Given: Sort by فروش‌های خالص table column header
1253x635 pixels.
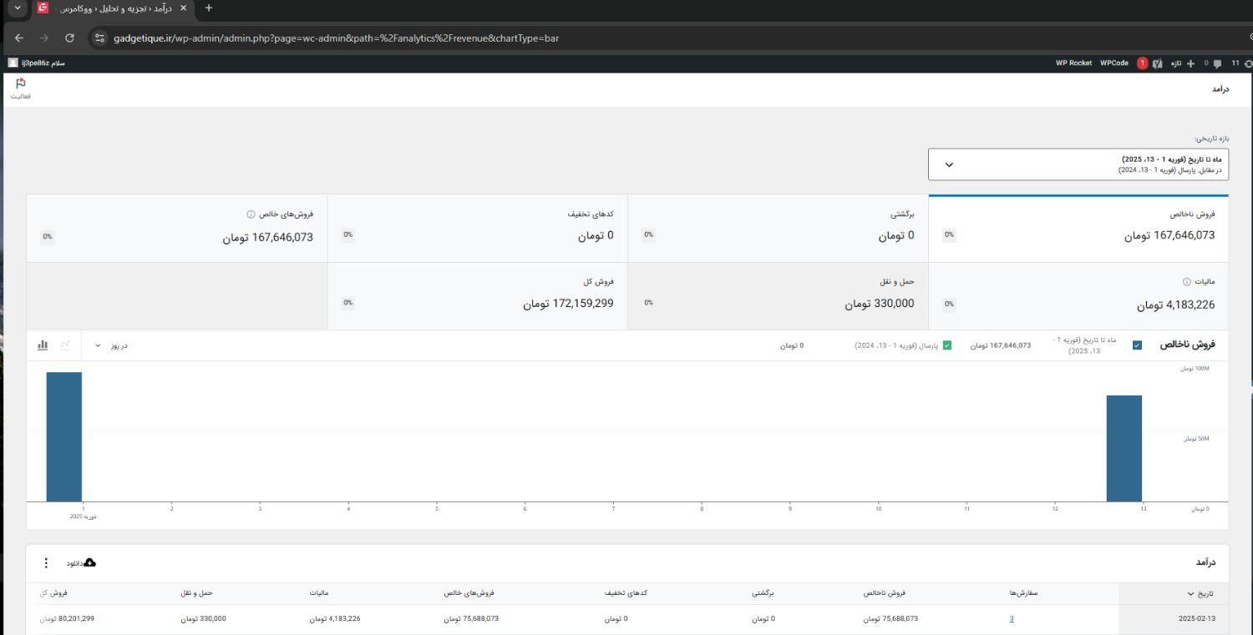Looking at the screenshot, I should (x=469, y=593).
